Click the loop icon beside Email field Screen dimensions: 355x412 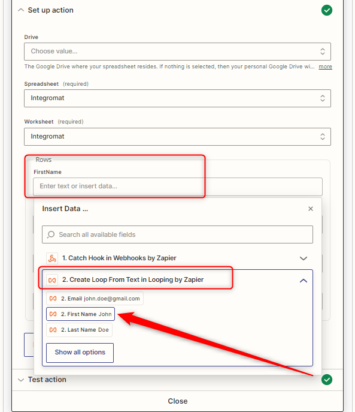point(53,299)
